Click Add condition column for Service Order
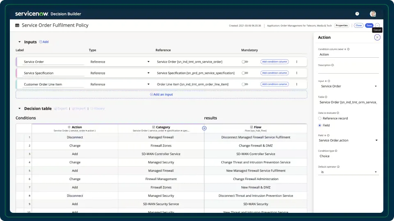The image size is (394, 221). (275, 62)
